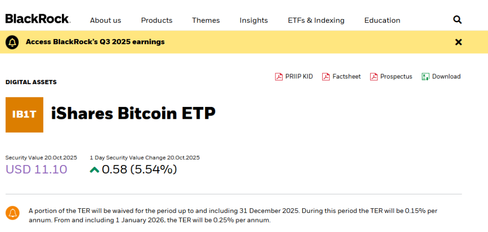Open the Insights menu
This screenshot has height=232, width=488.
click(254, 20)
